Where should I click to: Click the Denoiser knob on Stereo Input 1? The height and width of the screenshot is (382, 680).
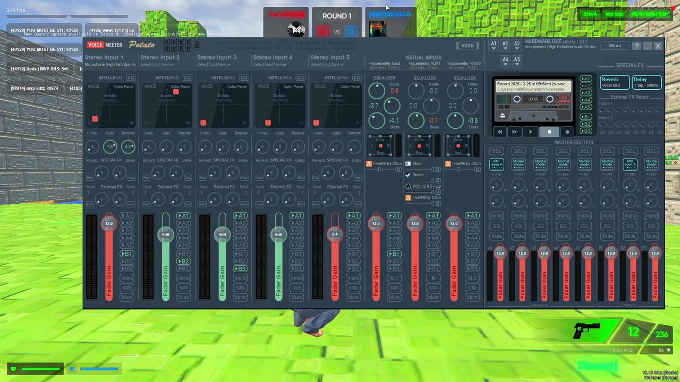(128, 146)
